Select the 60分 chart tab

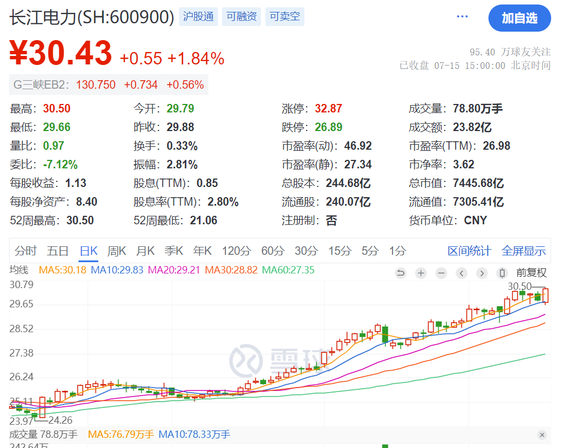[x=273, y=251]
